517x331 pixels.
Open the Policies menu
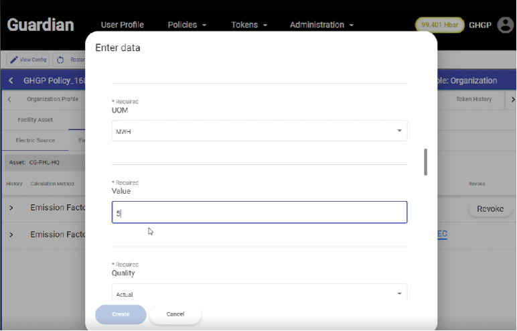pos(187,25)
